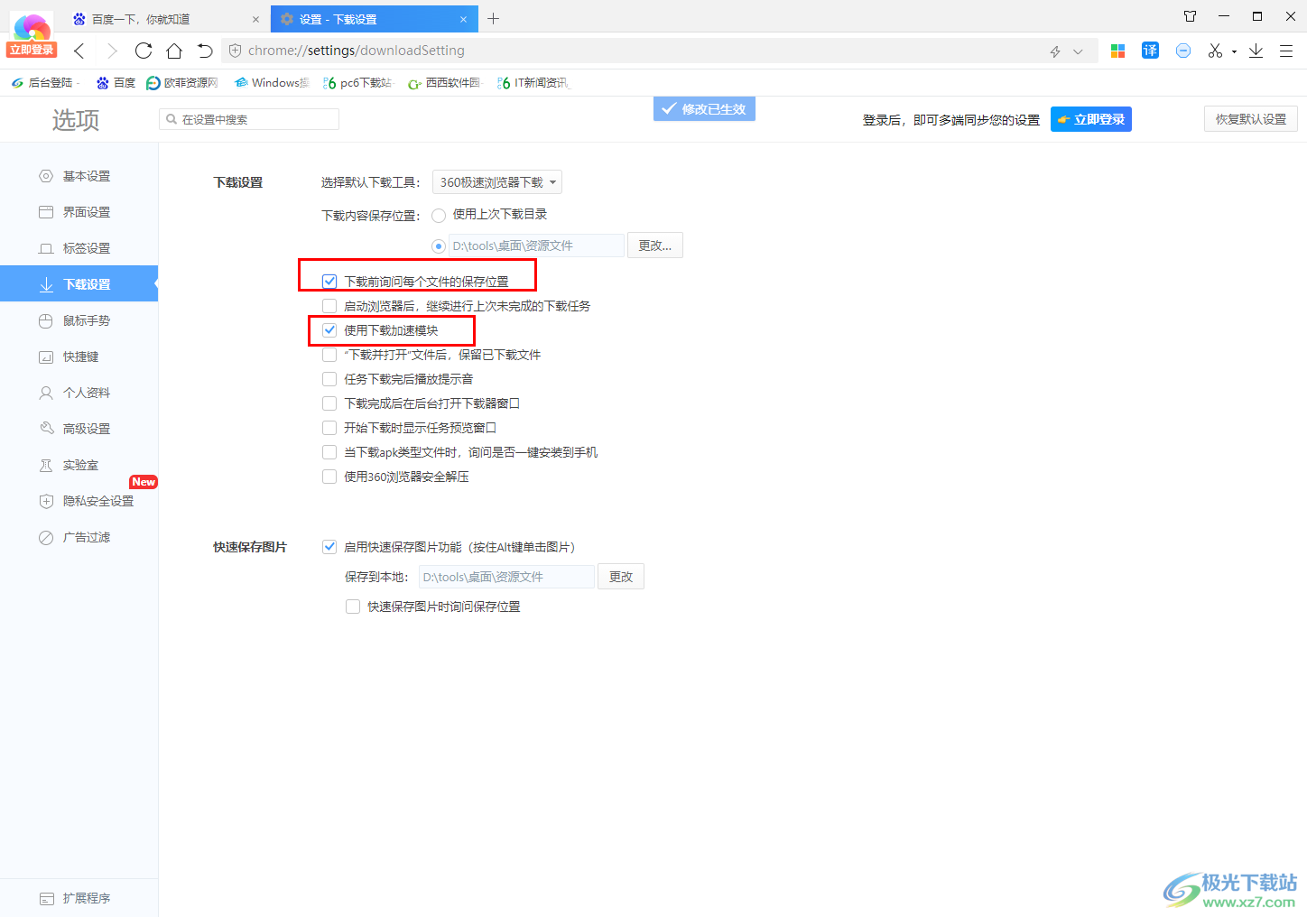Open 个人资料 in sidebar
Screen dimensions: 1307x917
pyautogui.click(x=79, y=393)
